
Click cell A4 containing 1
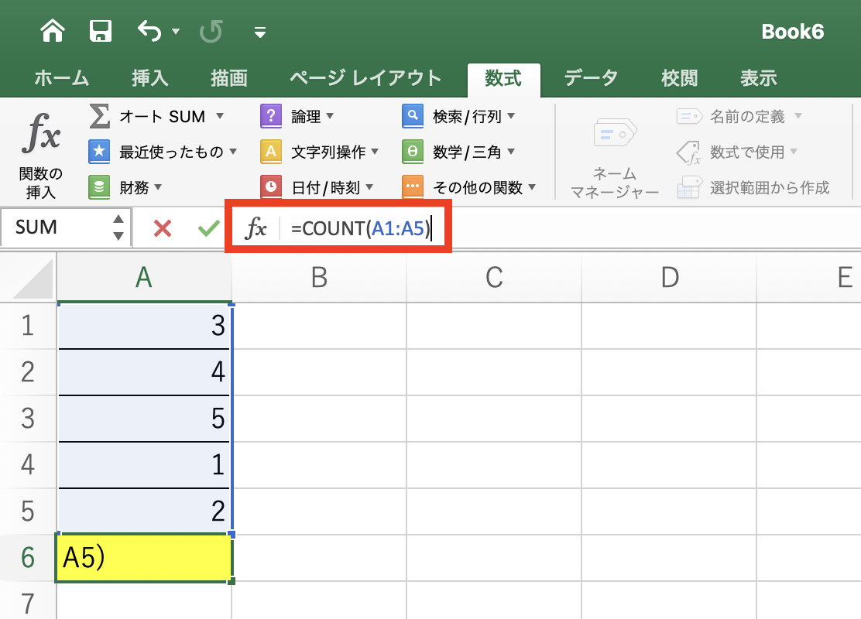coord(145,465)
